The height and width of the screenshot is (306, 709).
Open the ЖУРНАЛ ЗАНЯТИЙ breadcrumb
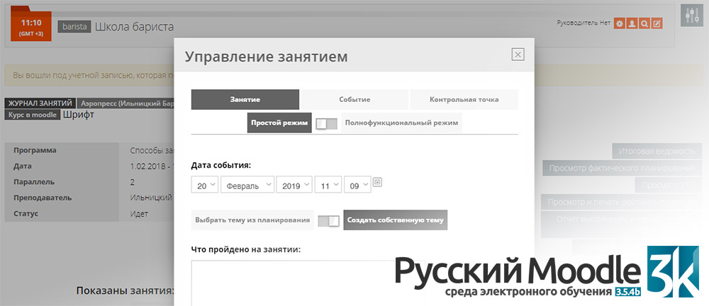click(40, 103)
